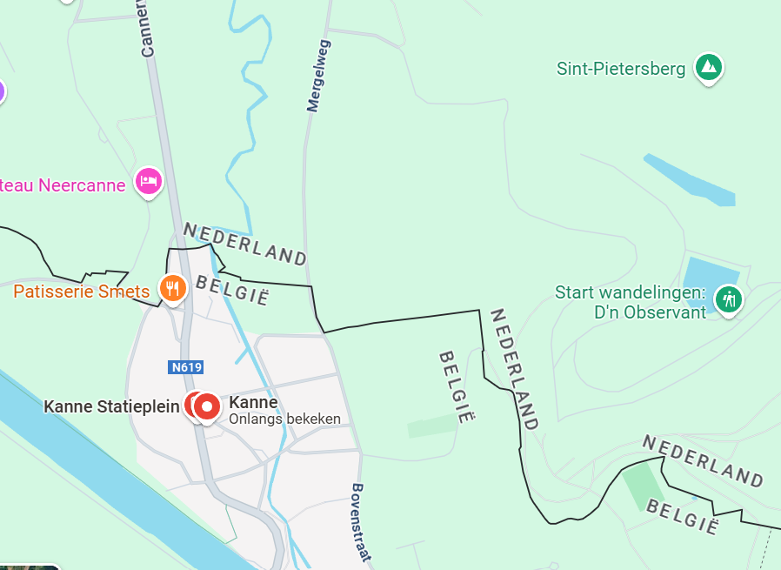Screen dimensions: 781x570
Task: Select the Kanne recently viewed label
Action: click(285, 411)
